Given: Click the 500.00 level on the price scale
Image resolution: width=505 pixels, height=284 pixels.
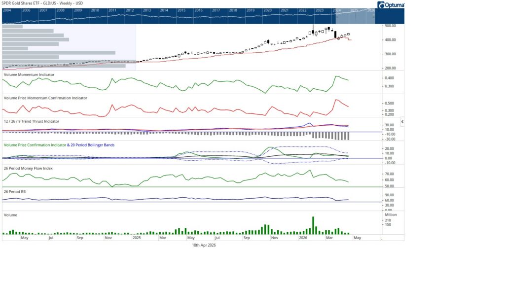Looking at the screenshot, I should pyautogui.click(x=391, y=26).
